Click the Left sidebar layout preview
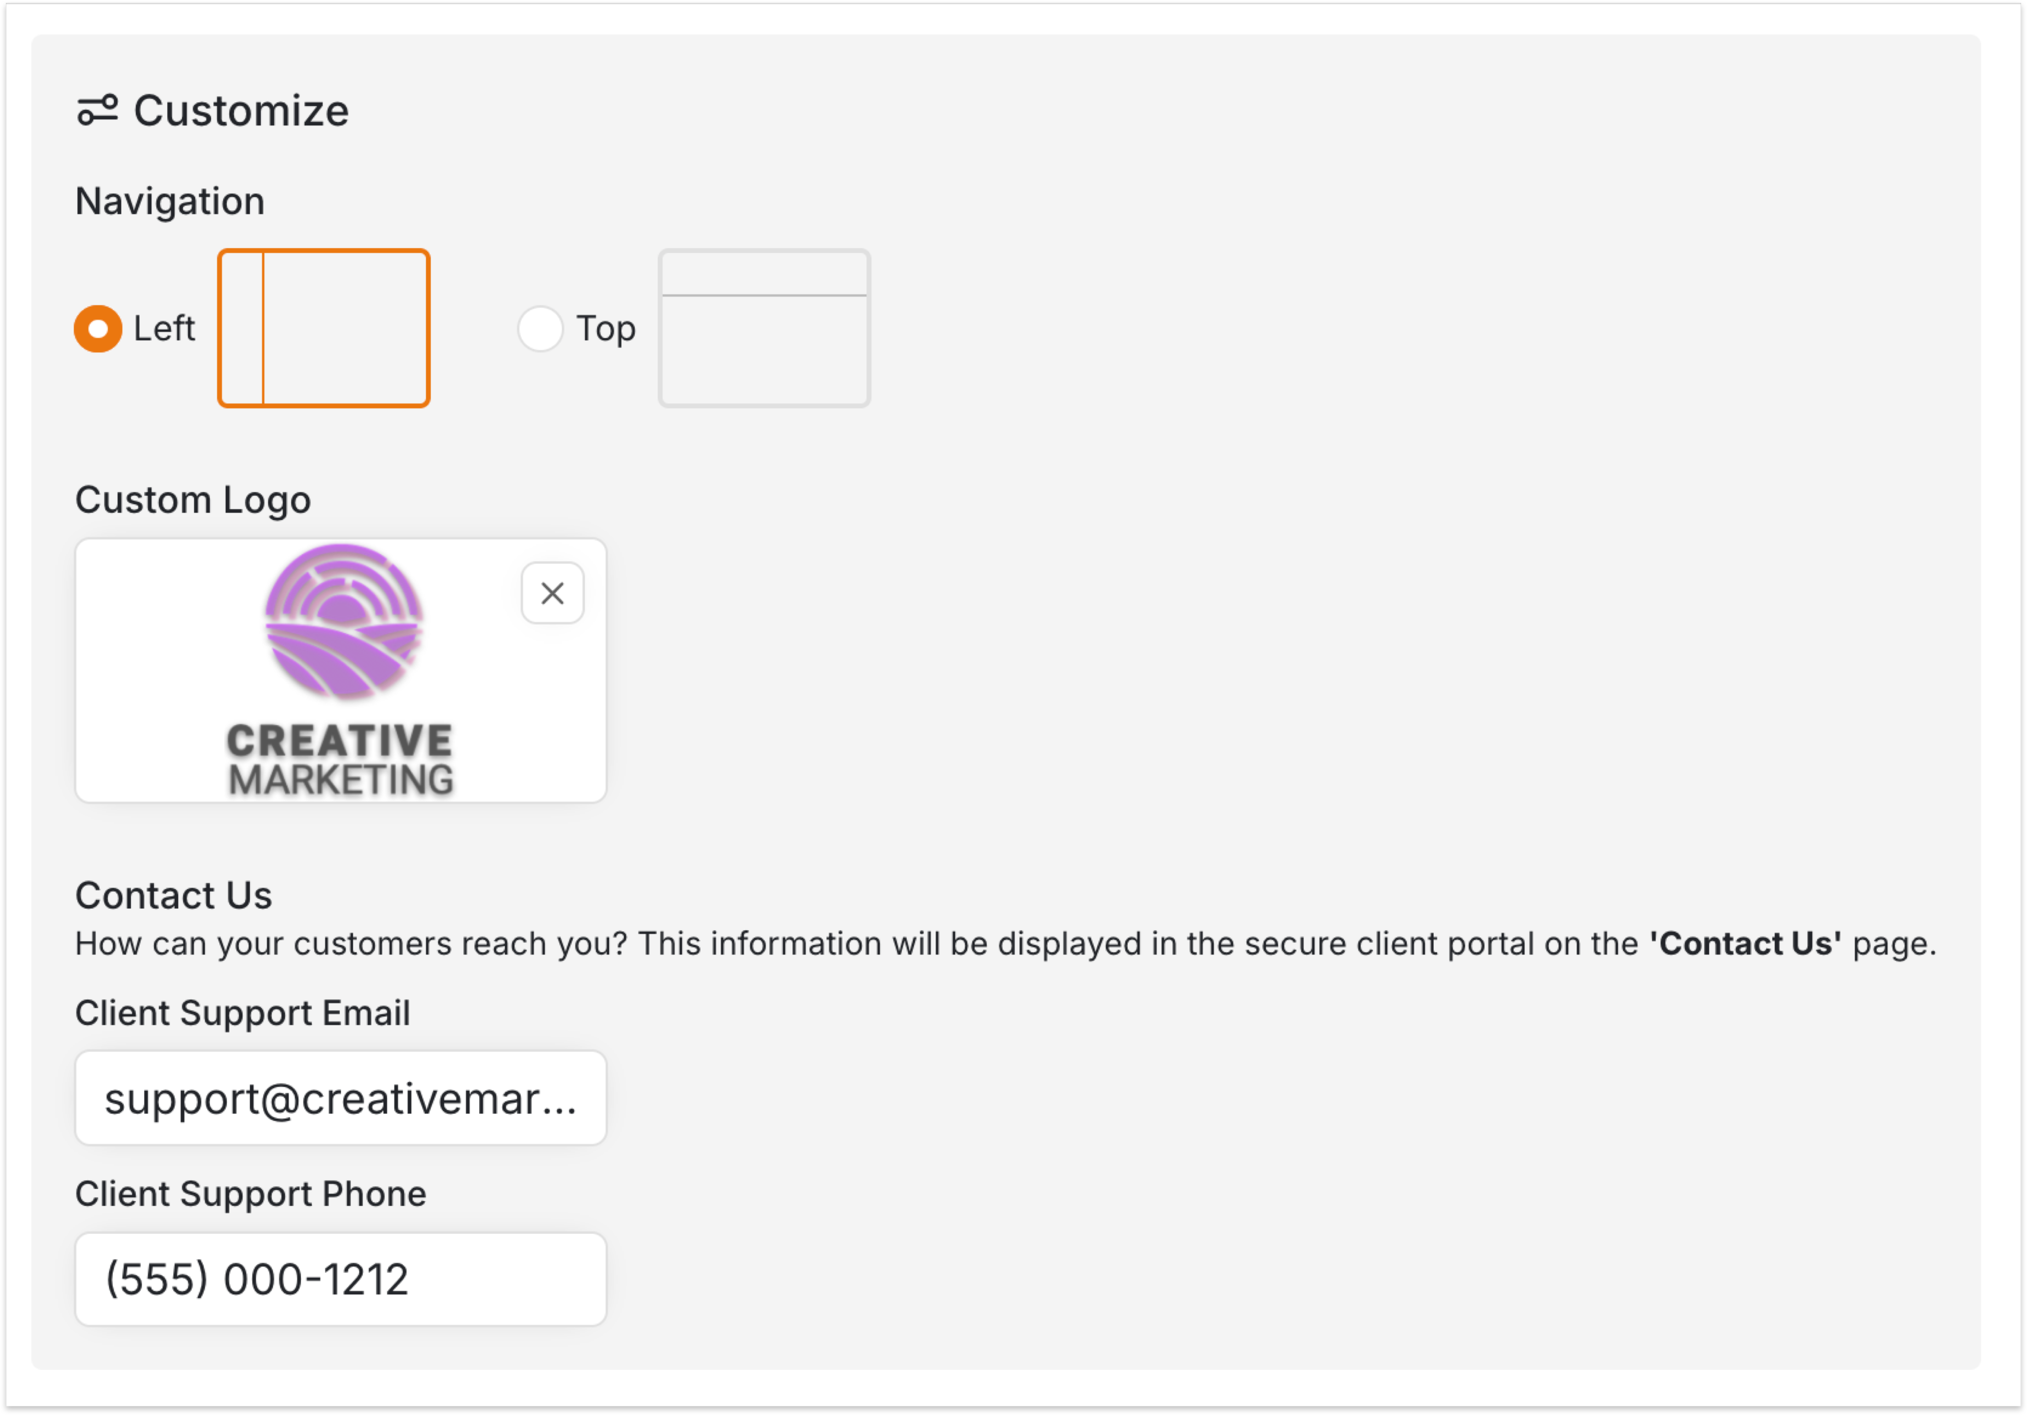The height and width of the screenshot is (1415, 2027). pos(324,328)
